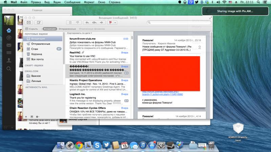This screenshot has height=152, width=271.
Task: Select the Отмеченные флажком favorites tab
Action: click(92, 29)
